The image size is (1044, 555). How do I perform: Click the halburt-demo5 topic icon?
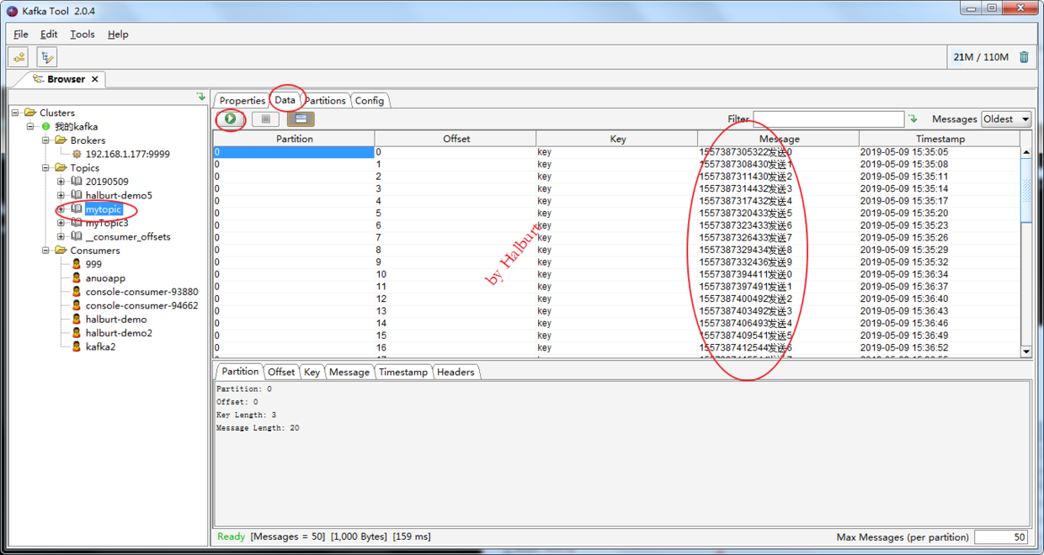76,195
